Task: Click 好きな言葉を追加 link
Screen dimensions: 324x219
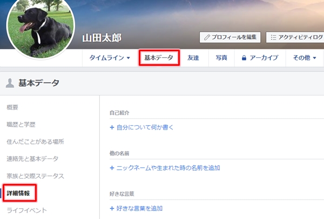Action: click(139, 208)
